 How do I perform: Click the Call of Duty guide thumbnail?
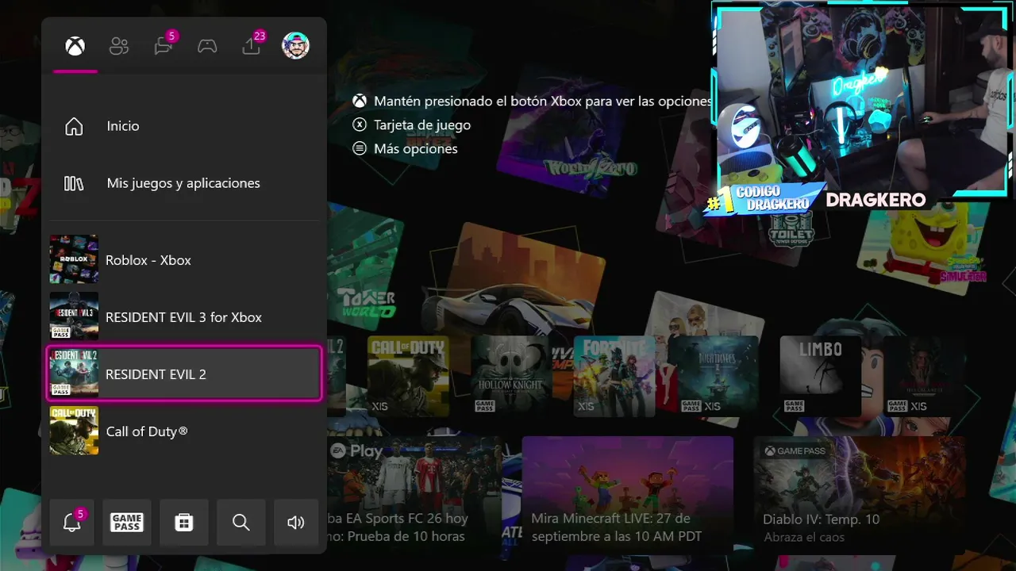click(x=74, y=431)
